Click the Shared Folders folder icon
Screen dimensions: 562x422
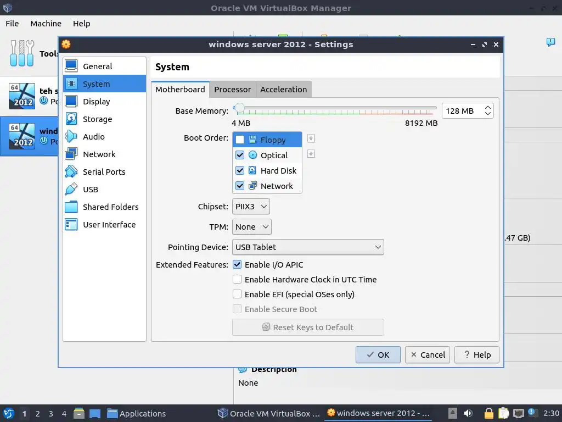point(71,207)
